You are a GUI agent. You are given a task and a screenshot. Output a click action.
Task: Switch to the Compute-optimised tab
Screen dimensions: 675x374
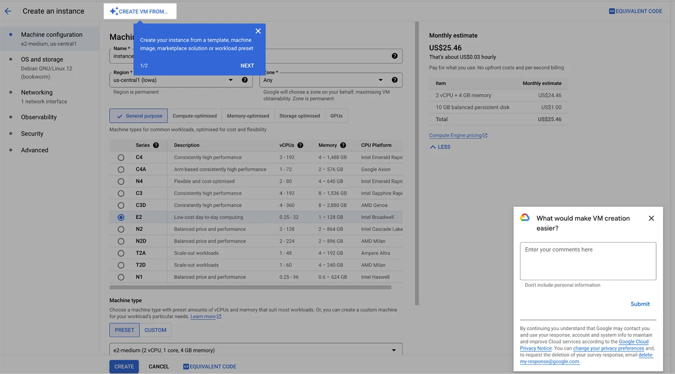tap(194, 116)
